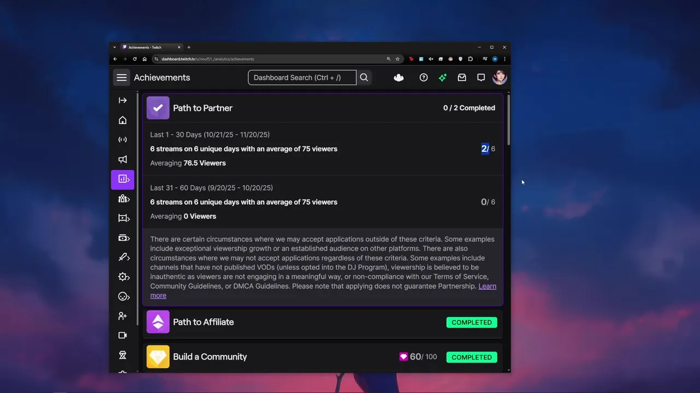700x393 pixels.
Task: Click the pink heart icon next to 60/100
Action: point(404,357)
